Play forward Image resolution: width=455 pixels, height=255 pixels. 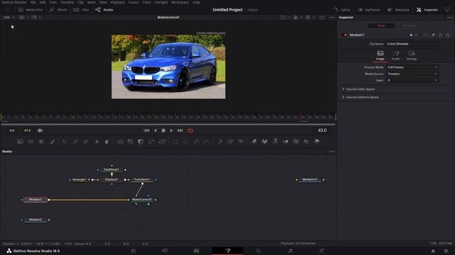tap(171, 130)
